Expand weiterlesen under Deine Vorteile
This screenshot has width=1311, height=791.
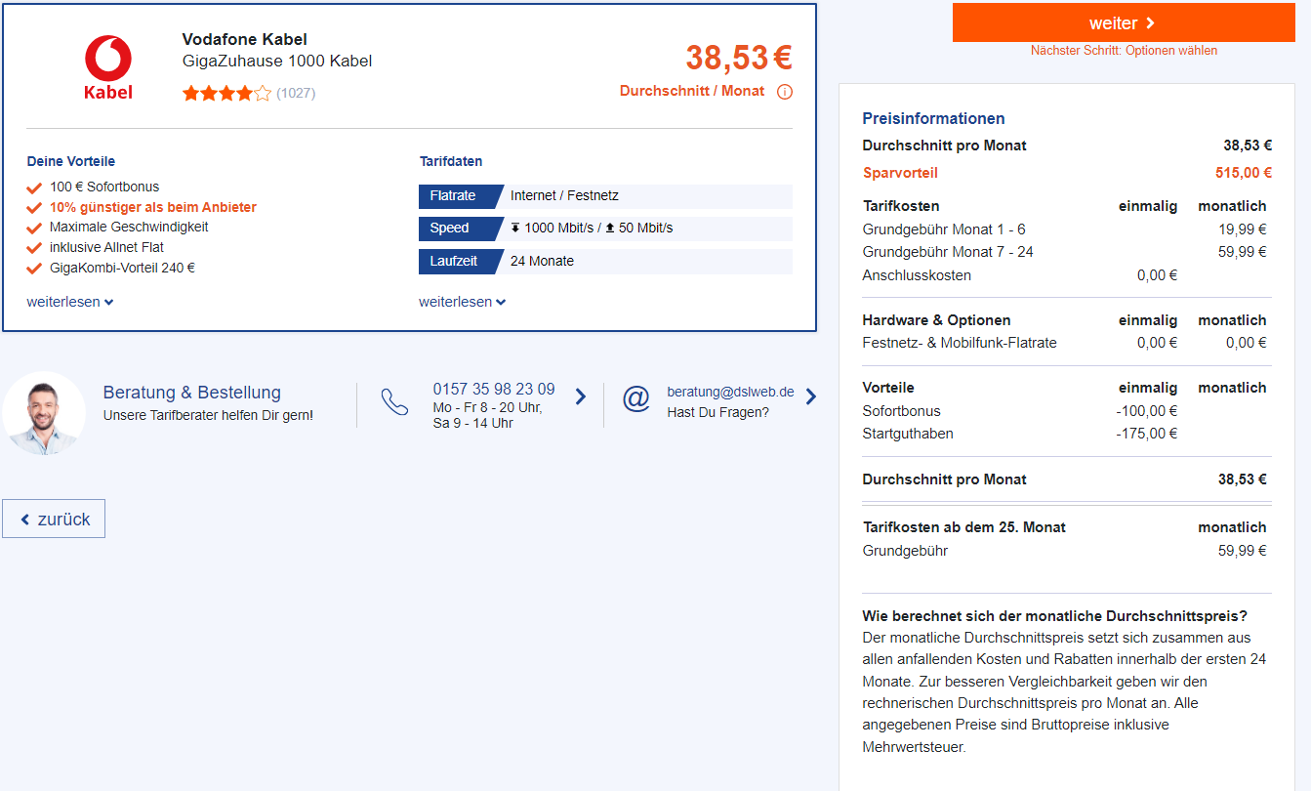pyautogui.click(x=70, y=302)
